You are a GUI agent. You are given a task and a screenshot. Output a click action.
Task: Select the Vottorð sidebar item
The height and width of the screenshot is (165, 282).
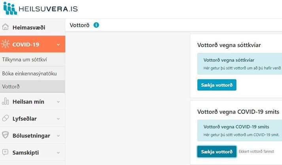coord(32,86)
